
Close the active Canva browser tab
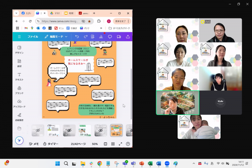[44, 13]
